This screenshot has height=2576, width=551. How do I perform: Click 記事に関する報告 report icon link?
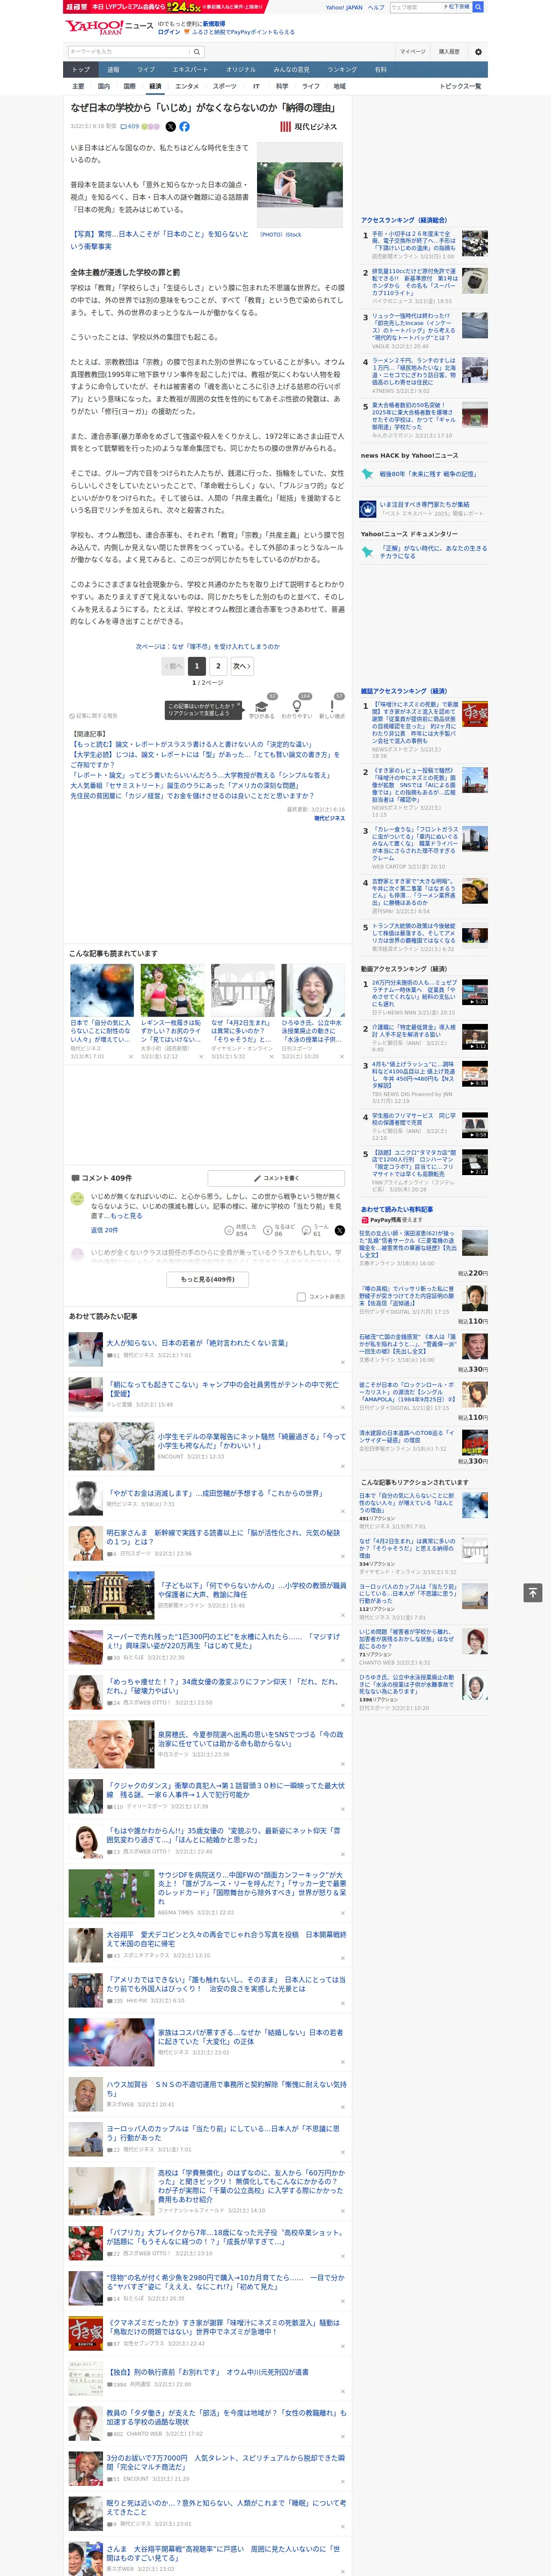94,716
